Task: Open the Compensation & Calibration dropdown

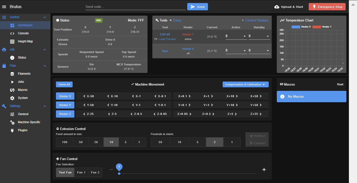Action: tap(245, 85)
